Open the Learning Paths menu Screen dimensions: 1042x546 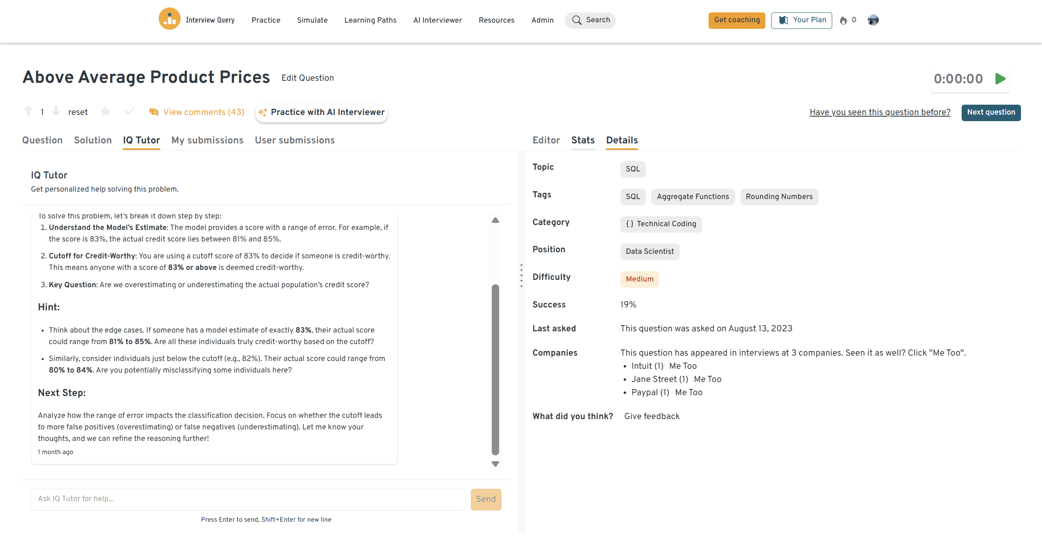pos(370,20)
